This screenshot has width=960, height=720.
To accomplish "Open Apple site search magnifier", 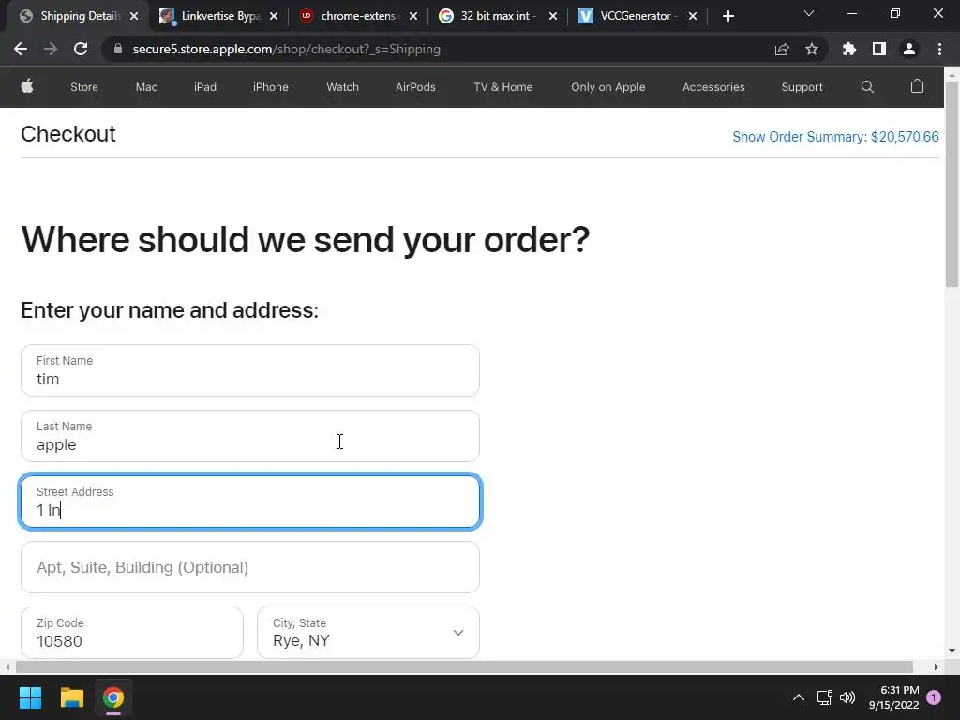I will pos(867,87).
